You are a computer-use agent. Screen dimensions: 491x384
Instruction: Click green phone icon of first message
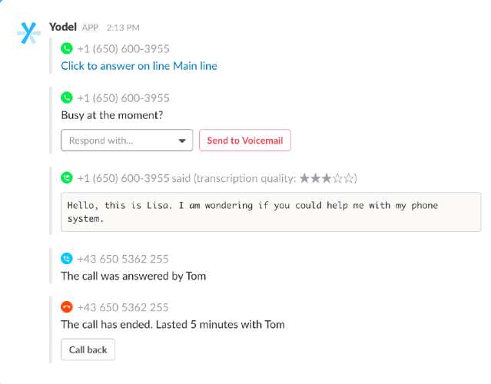pyautogui.click(x=67, y=49)
